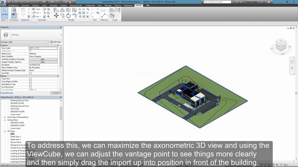This screenshot has height=167, width=298.
Task: Open the 3D View type selector dropdown arrow
Action: coord(61,35)
